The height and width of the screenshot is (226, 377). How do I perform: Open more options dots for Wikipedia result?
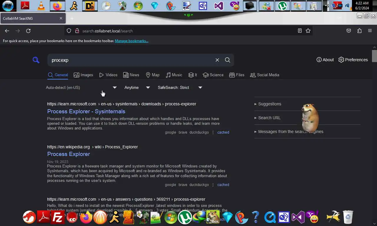pyautogui.click(x=213, y=185)
